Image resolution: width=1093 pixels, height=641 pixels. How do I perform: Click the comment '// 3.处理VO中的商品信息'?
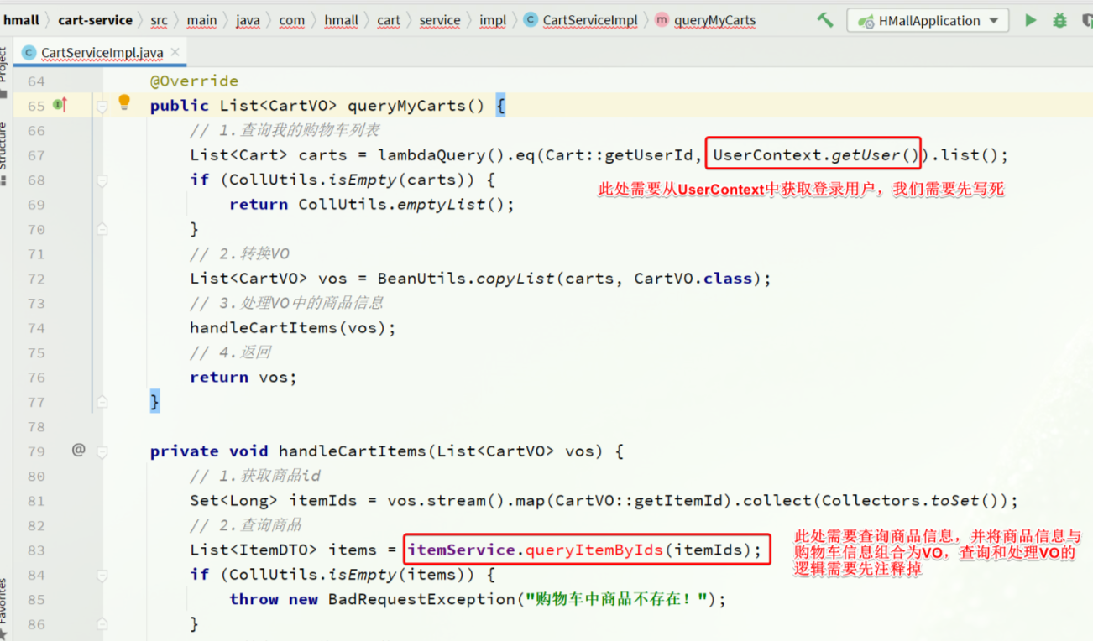(287, 303)
